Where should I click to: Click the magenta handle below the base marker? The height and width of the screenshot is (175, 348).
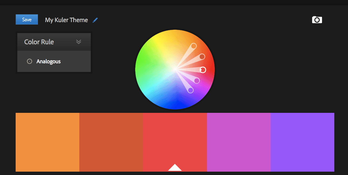point(196,80)
